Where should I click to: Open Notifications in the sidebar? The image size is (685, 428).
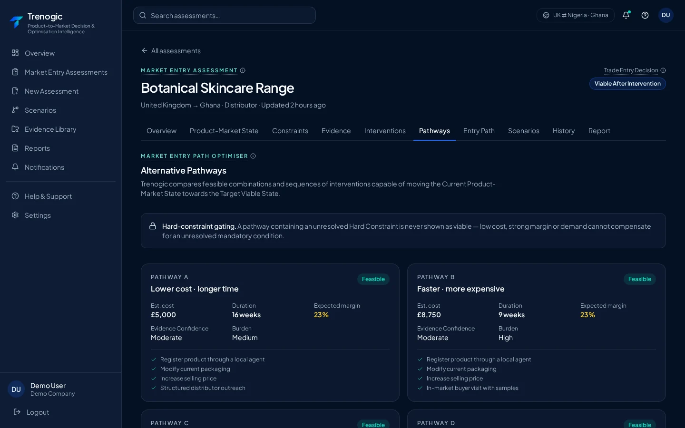click(x=60, y=167)
